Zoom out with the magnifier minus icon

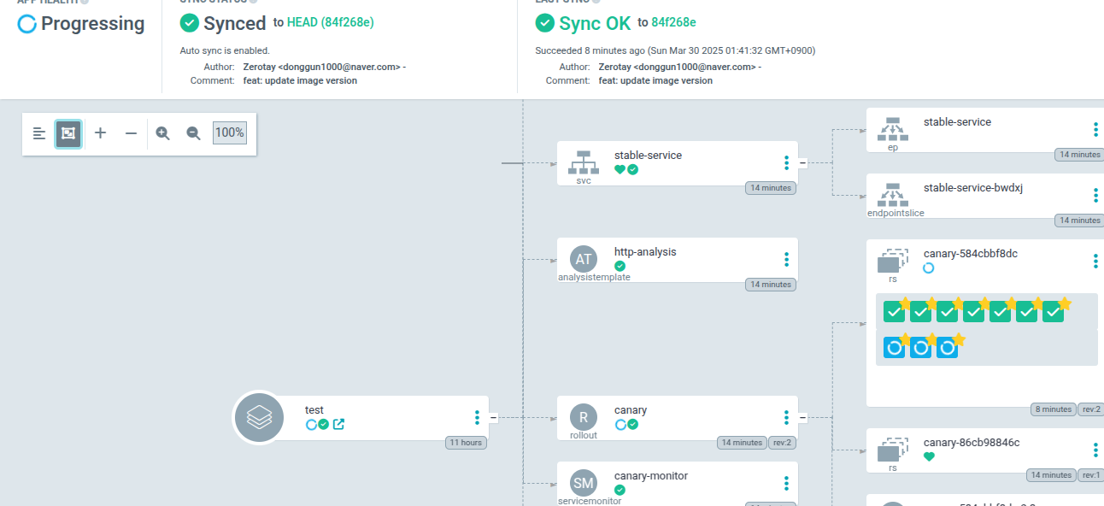193,133
